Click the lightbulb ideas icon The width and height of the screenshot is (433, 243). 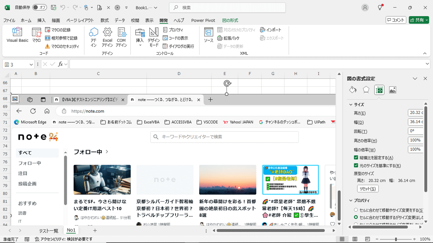[380, 8]
